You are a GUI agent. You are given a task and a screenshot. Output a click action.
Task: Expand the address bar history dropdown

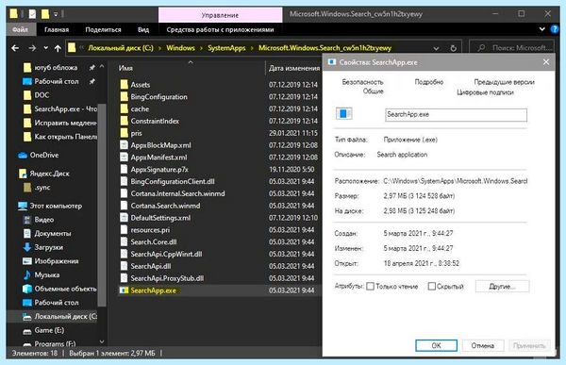pyautogui.click(x=436, y=48)
